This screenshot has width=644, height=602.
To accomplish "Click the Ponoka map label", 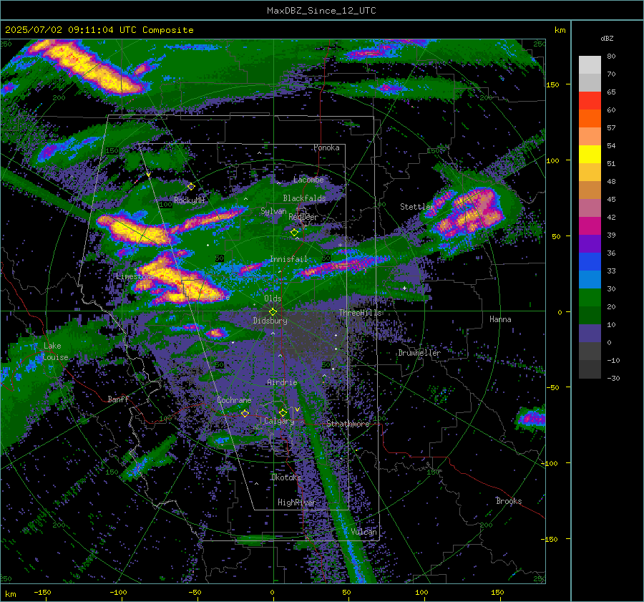I will pos(326,147).
